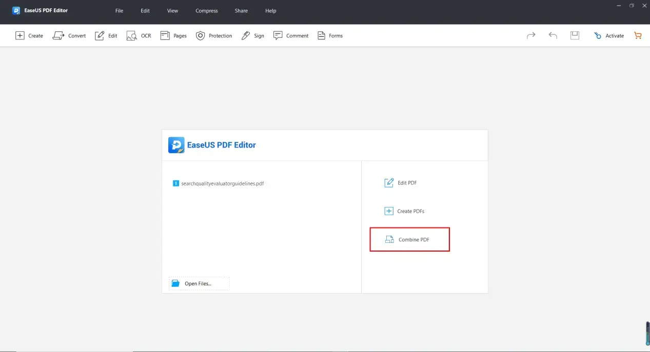Open the Forms tool
The image size is (650, 352).
[330, 36]
